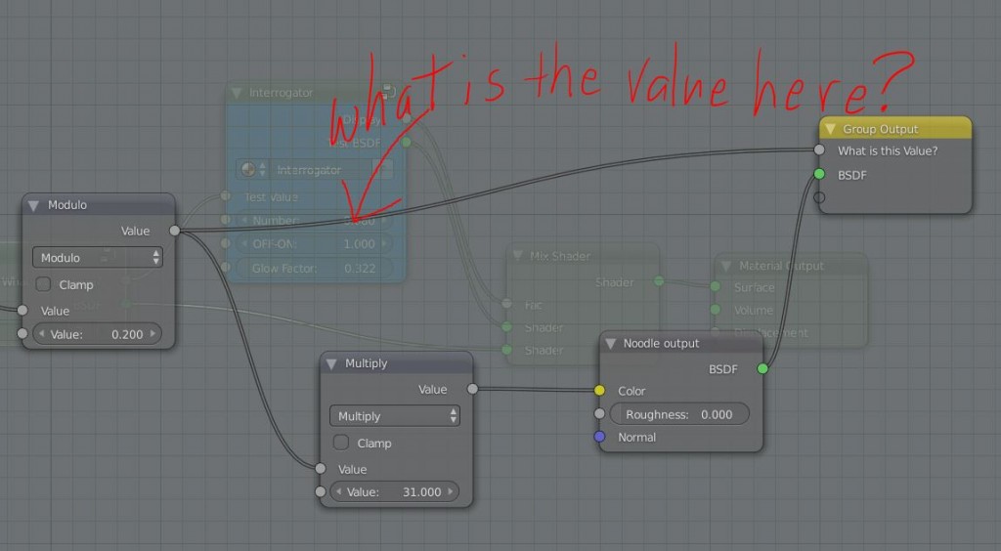Click the Glow Factor 0.322 field
This screenshot has width=1001, height=551.
[314, 269]
